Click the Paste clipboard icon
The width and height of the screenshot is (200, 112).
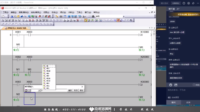(19, 16)
